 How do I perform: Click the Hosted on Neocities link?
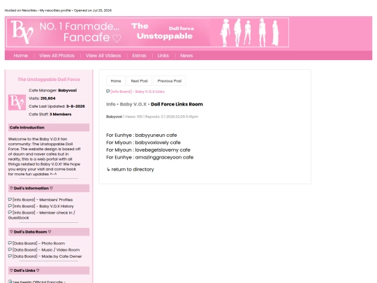(x=21, y=10)
